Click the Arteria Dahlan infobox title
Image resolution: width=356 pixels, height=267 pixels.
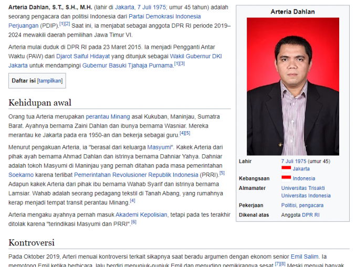[x=292, y=12]
